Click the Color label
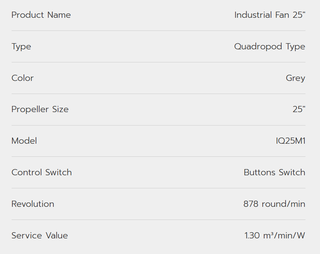Image resolution: width=320 pixels, height=254 pixels. click(22, 78)
